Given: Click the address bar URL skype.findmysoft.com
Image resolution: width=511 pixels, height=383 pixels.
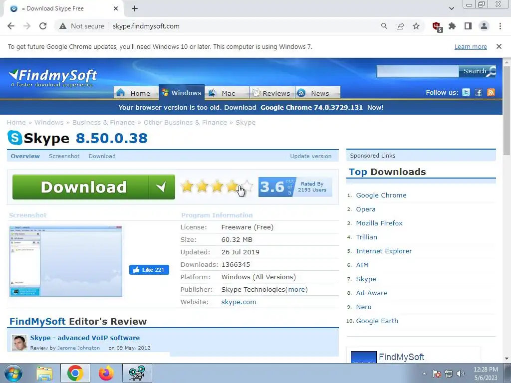Looking at the screenshot, I should (x=146, y=26).
